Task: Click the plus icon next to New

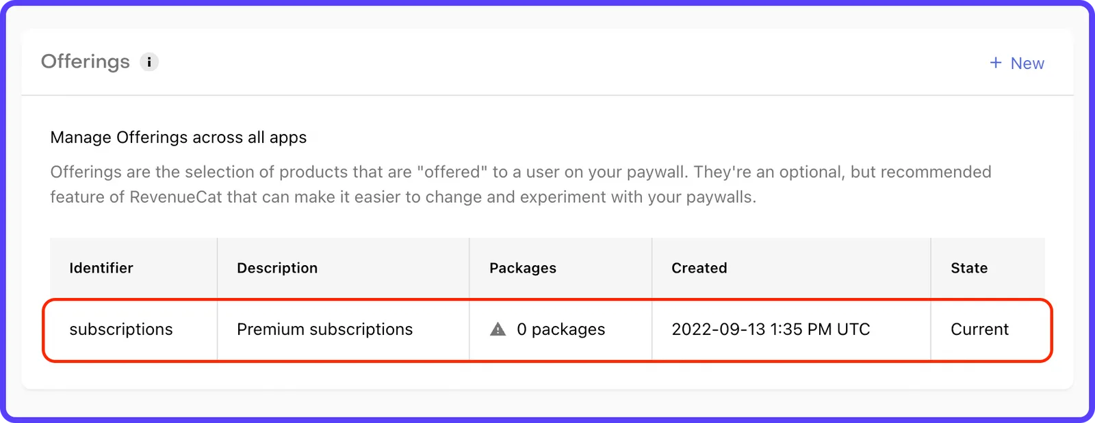Action: (996, 63)
